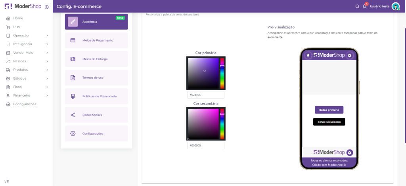
Task: Click the Inteligência bar chart icon
Action: (x=8, y=44)
